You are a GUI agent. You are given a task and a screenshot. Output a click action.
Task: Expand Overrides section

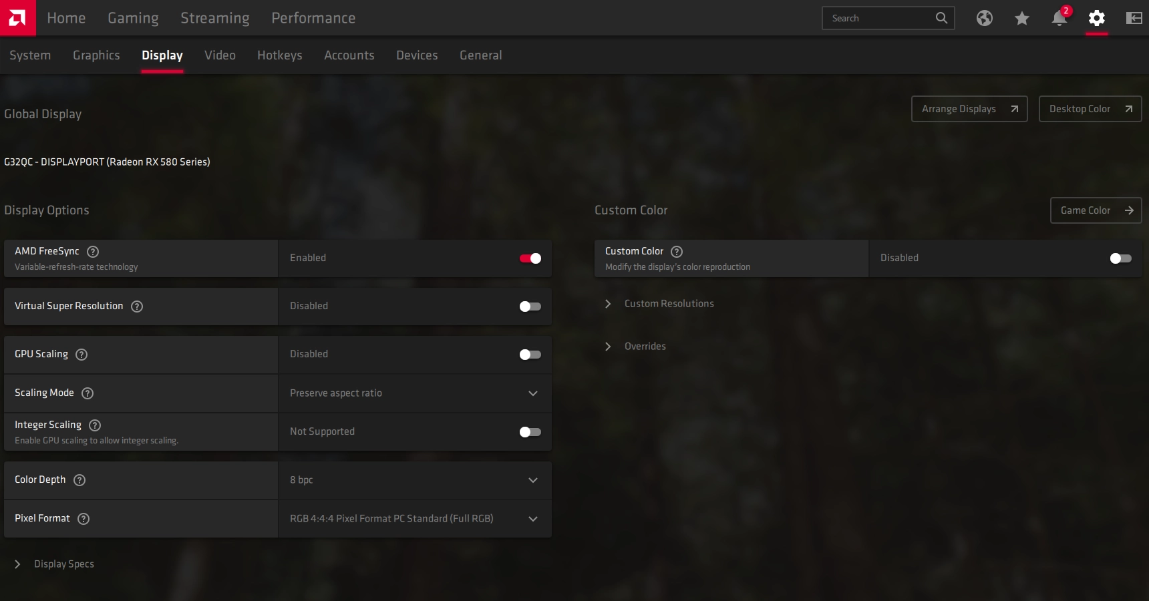pos(635,347)
